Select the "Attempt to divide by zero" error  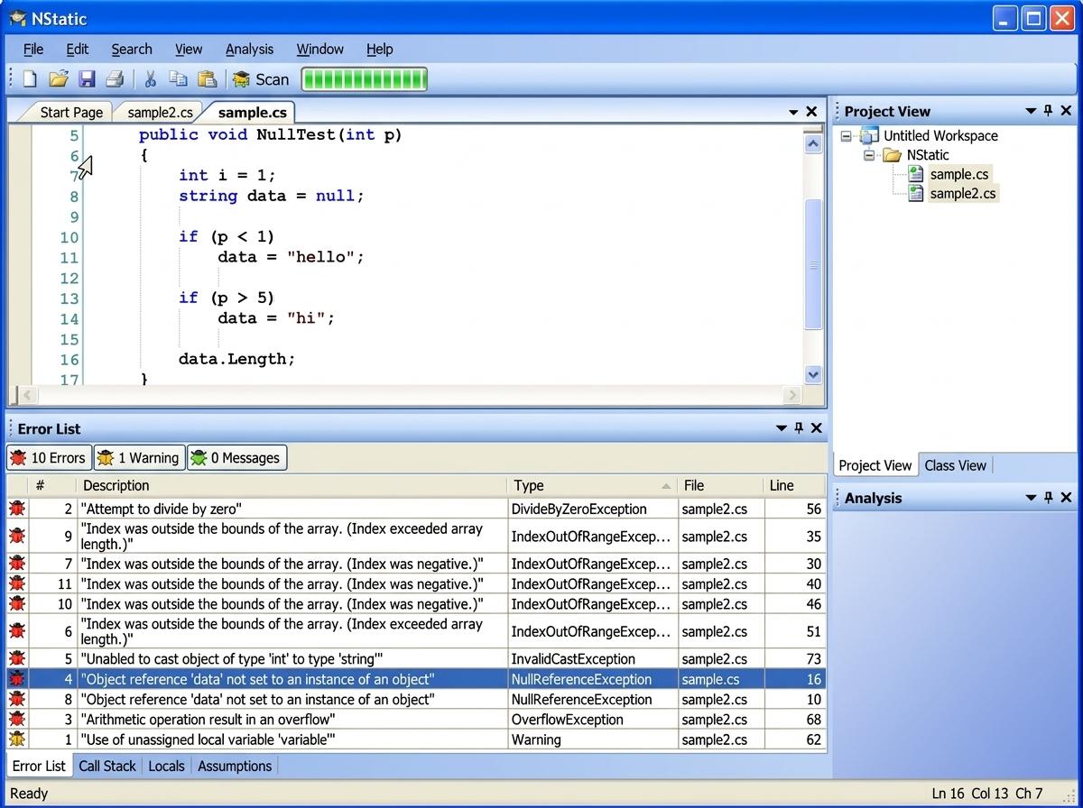coord(416,509)
